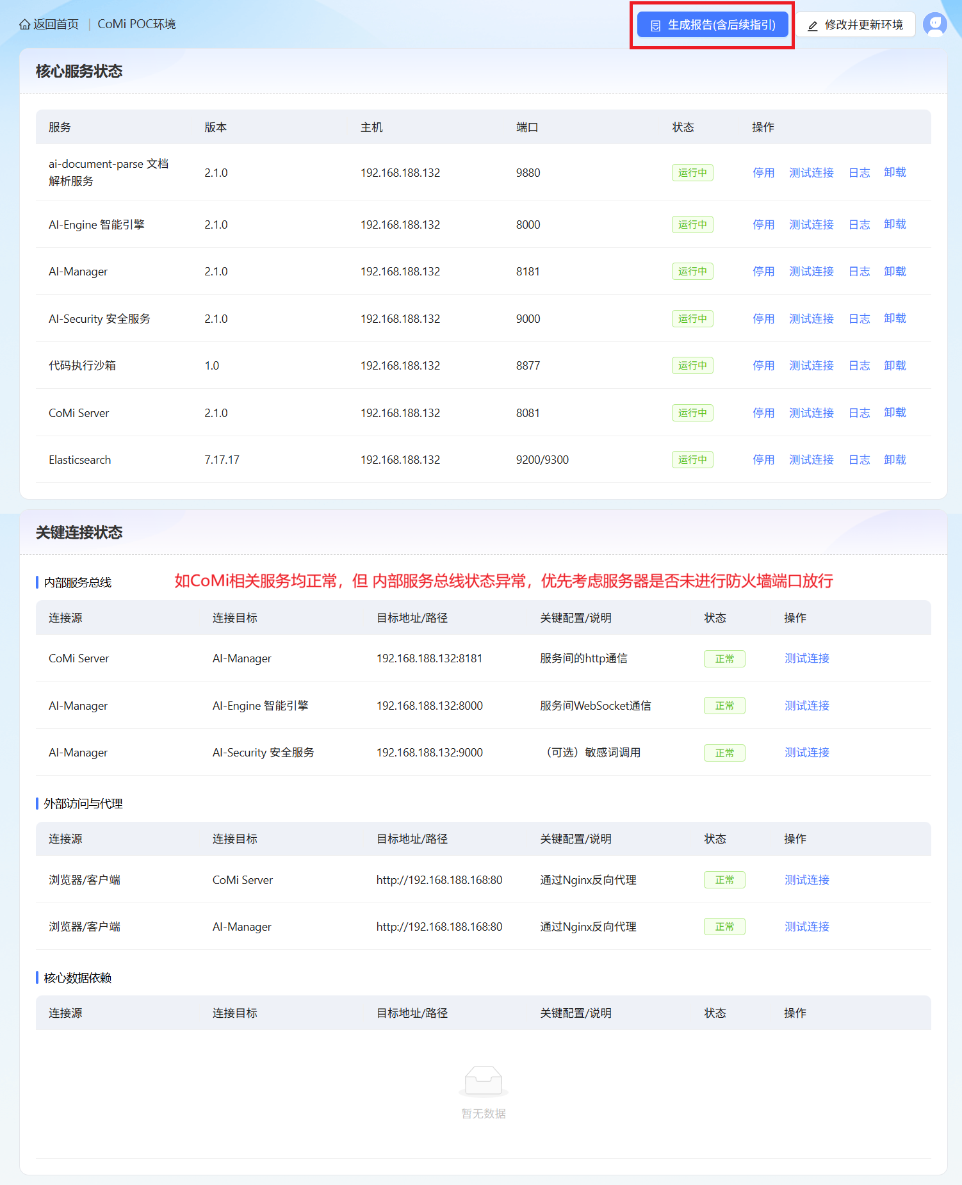Select port value 9200/9300
Image resolution: width=962 pixels, height=1185 pixels.
[x=542, y=460]
